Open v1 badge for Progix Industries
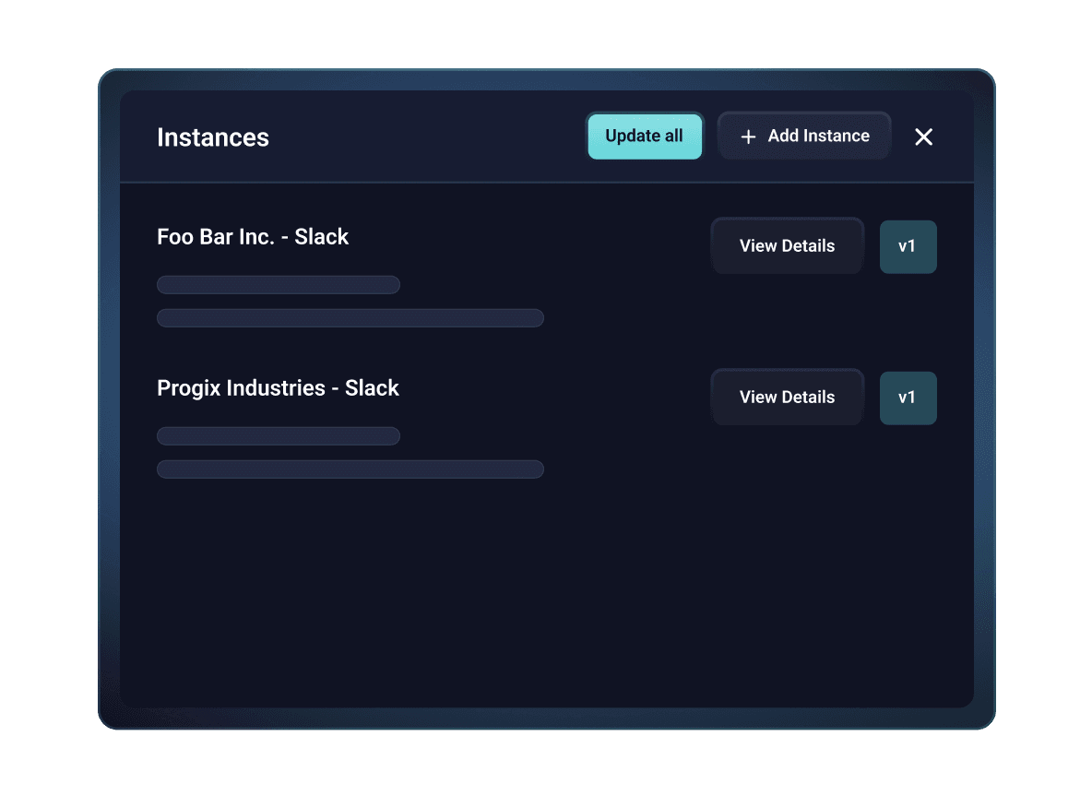This screenshot has height=796, width=1092. point(908,398)
